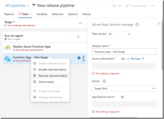The height and width of the screenshot is (119, 164).
Task: Click the warning icon on Tasks tab
Action: pos(19,14)
